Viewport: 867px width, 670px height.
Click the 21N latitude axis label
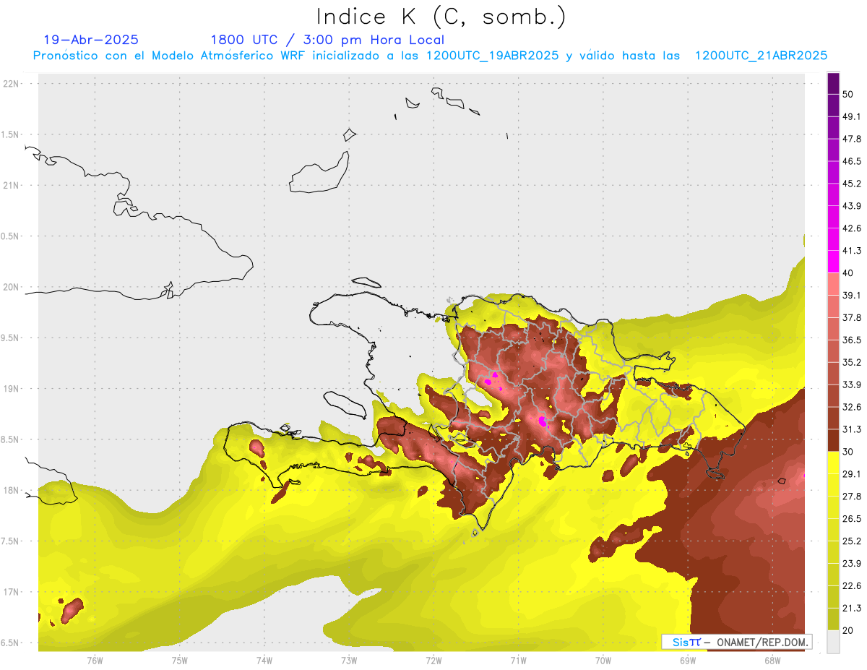pos(12,186)
